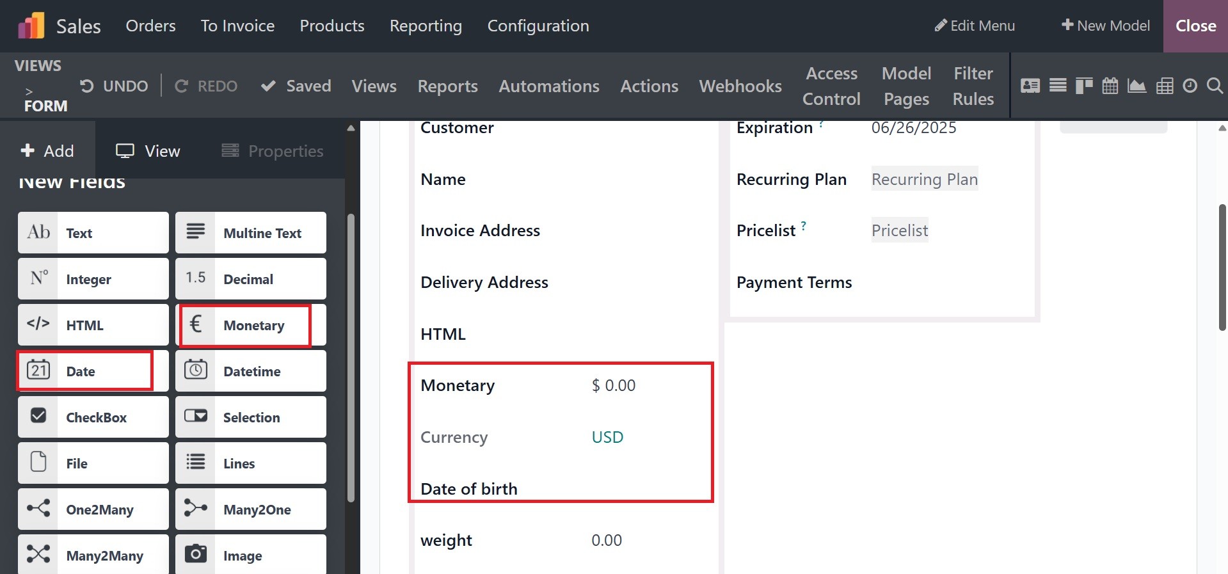The height and width of the screenshot is (574, 1228).
Task: Click the USD currency link
Action: pyautogui.click(x=607, y=437)
